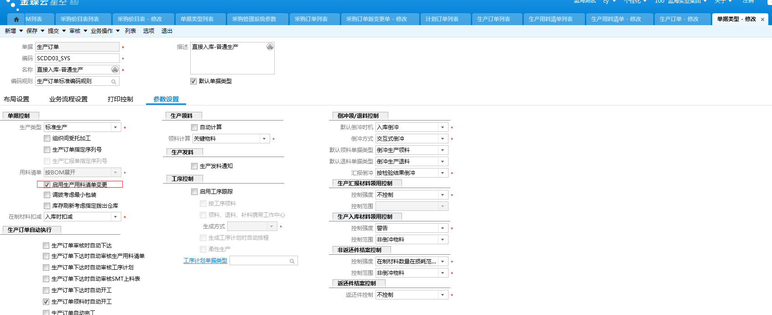The width and height of the screenshot is (772, 315).
Task: Toggle 生产订单指定序列号 checkbox
Action: (x=47, y=150)
